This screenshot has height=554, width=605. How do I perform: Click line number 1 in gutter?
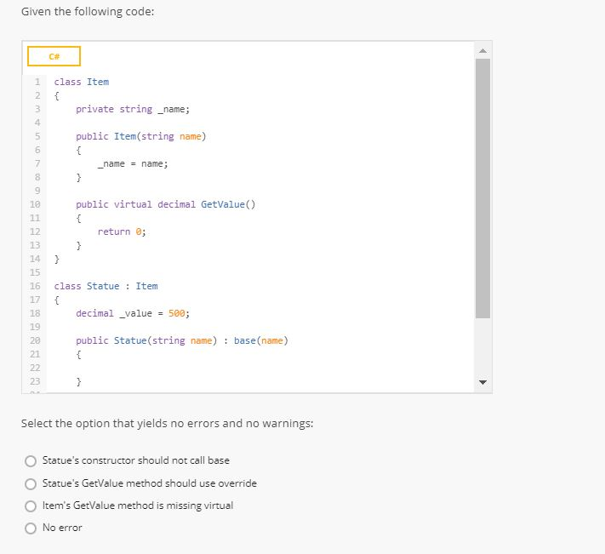37,82
